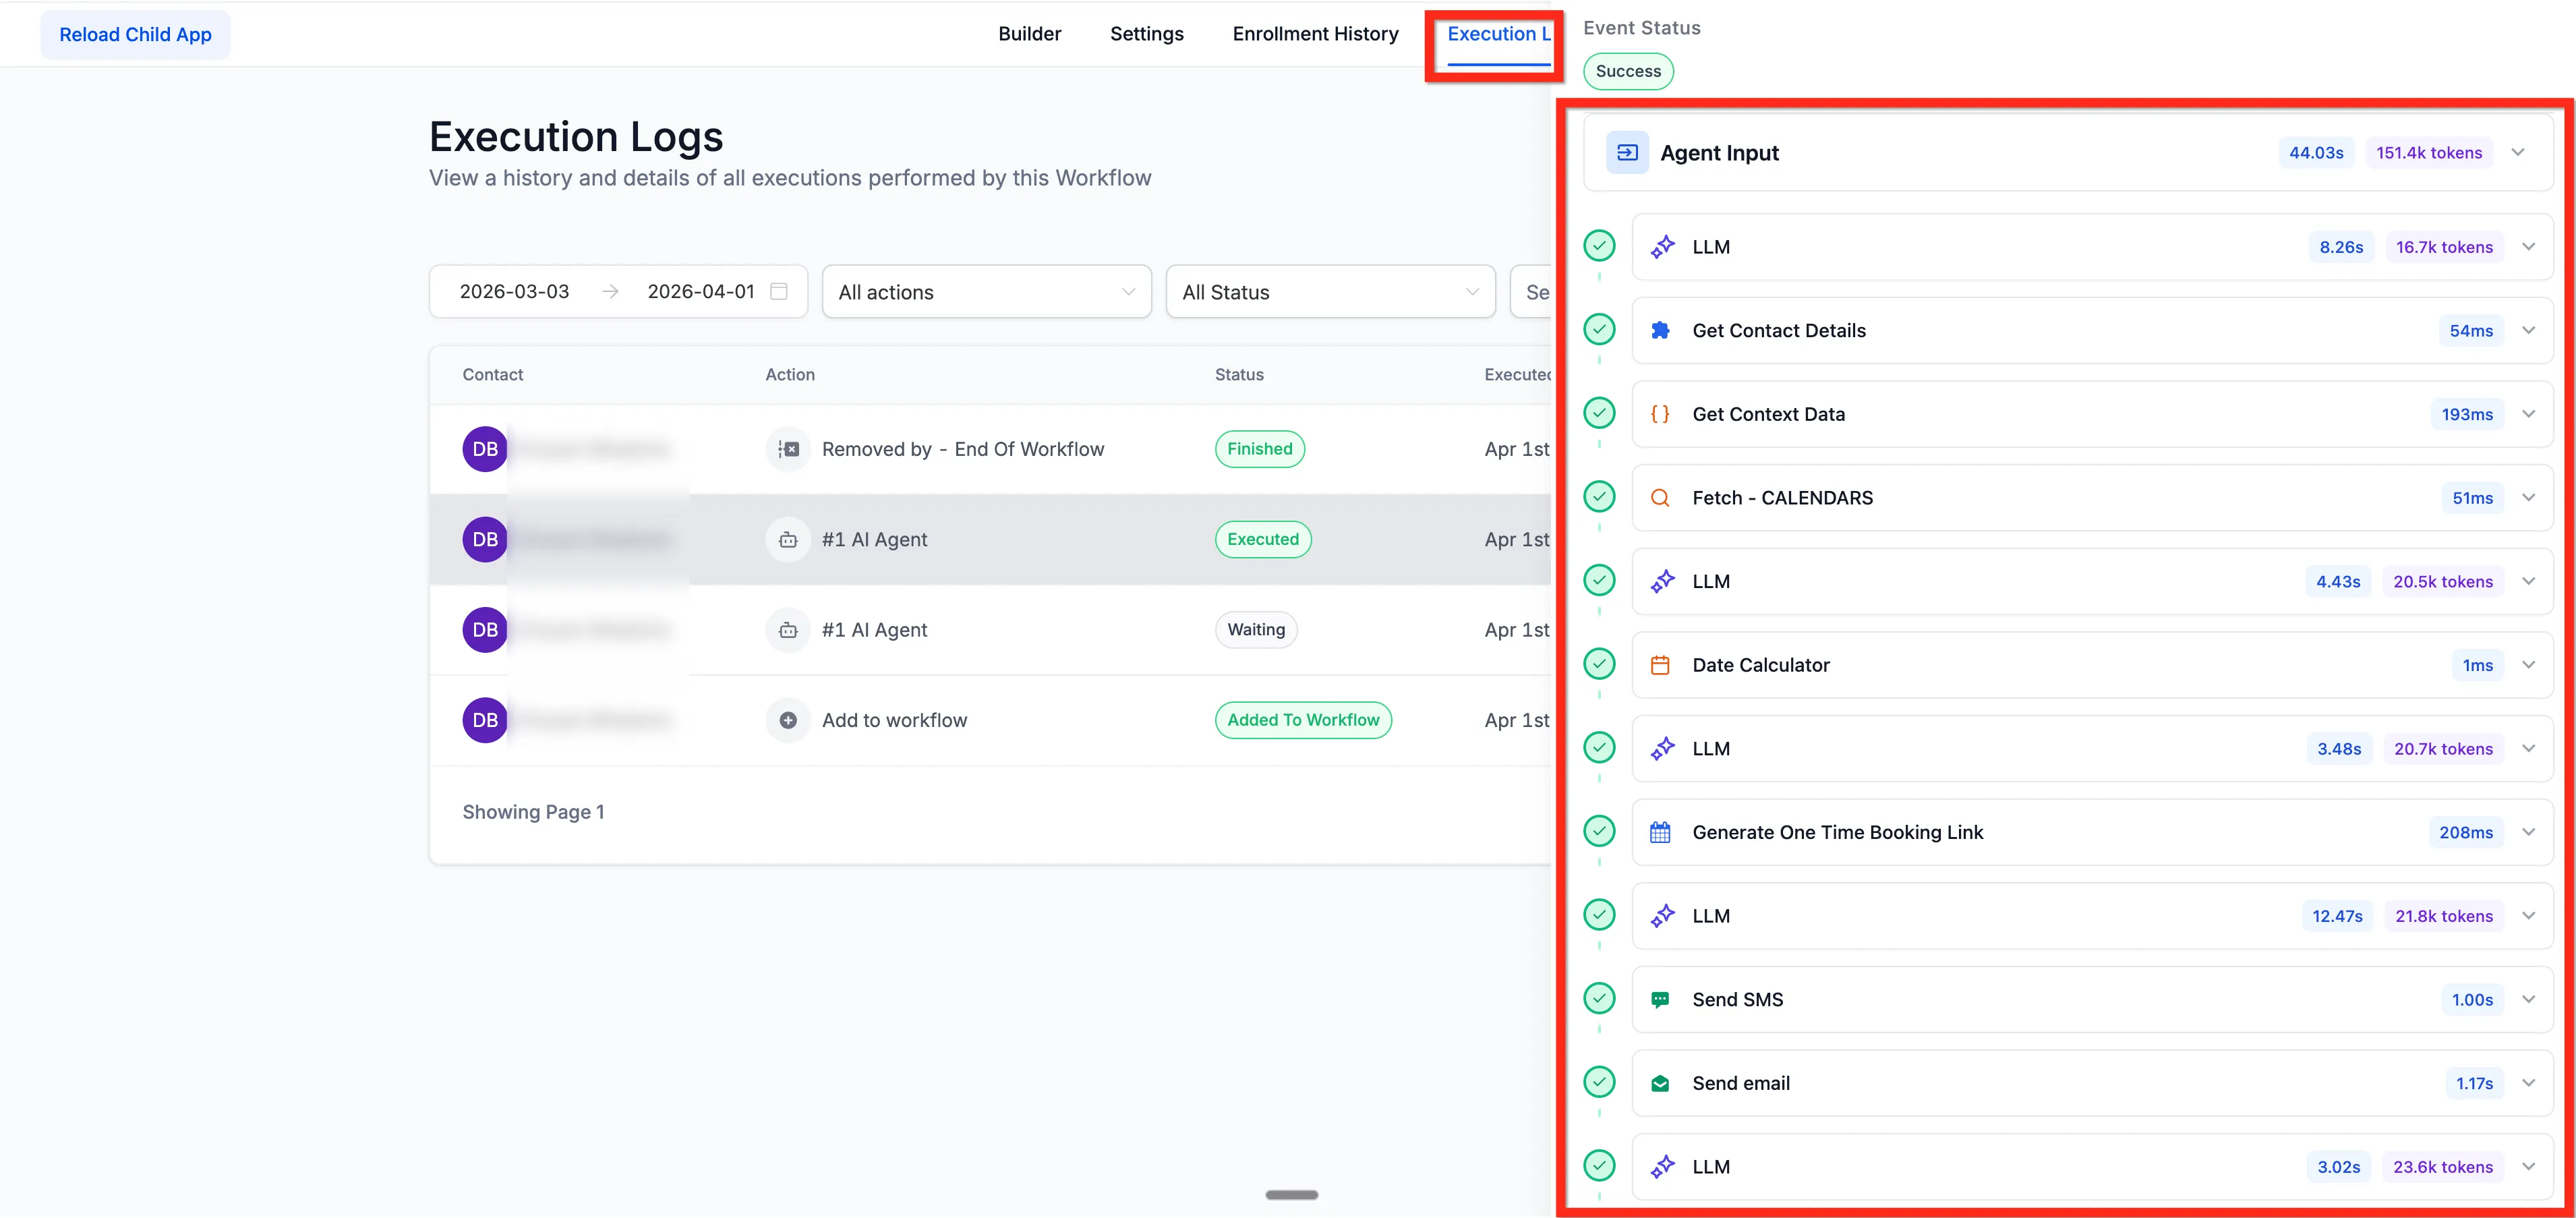
Task: Click the Added To Workflow status badge
Action: pyautogui.click(x=1302, y=719)
